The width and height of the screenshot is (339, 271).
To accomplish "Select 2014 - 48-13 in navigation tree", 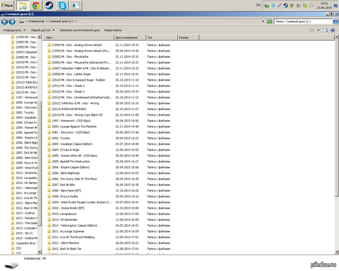I will pyautogui.click(x=22, y=233).
